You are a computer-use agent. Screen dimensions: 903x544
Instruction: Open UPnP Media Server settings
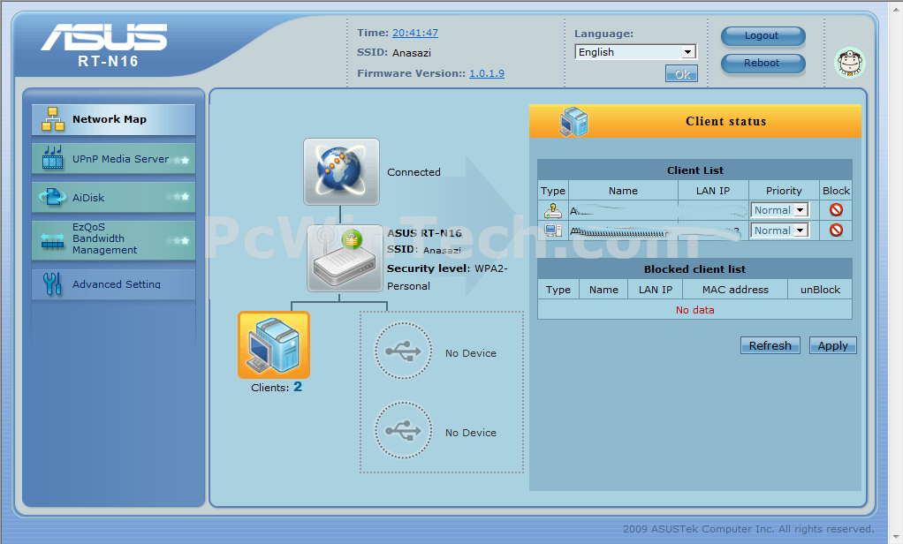coord(113,158)
